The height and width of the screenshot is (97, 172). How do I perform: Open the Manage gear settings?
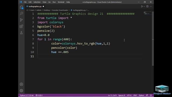(x=21, y=91)
